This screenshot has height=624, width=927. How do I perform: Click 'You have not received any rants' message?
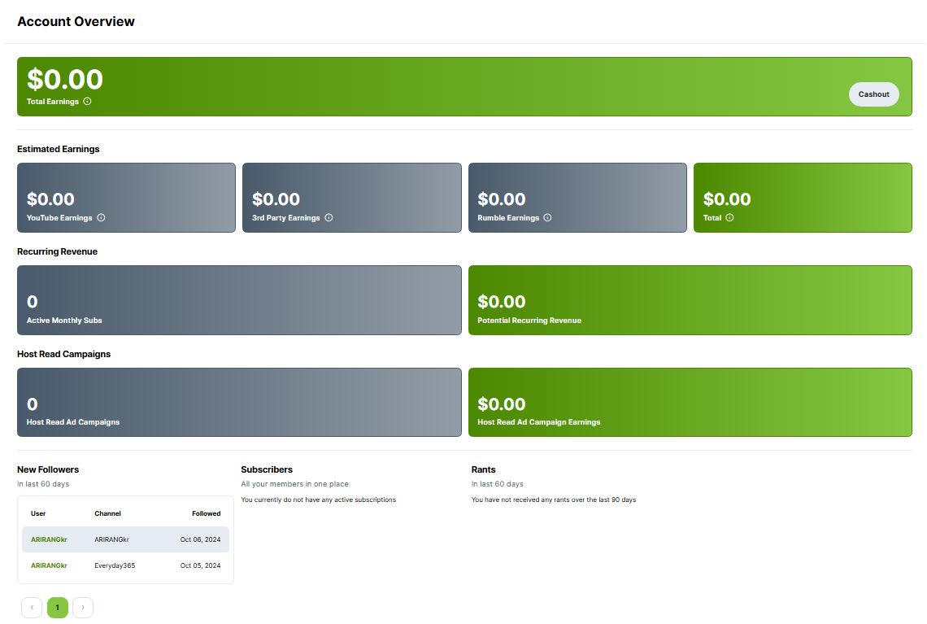point(554,500)
